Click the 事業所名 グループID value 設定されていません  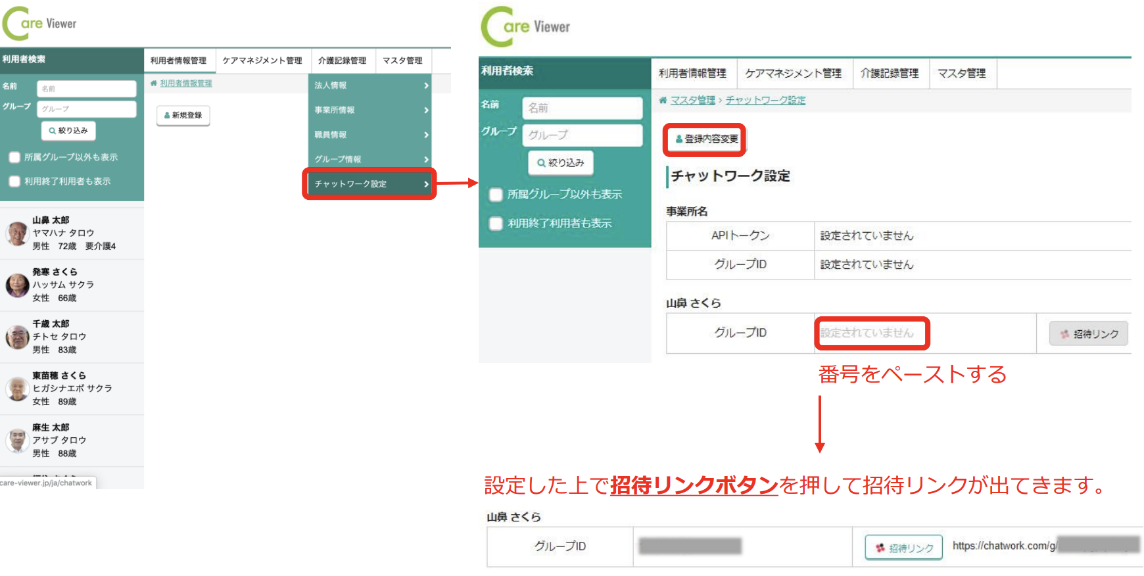coord(867,264)
